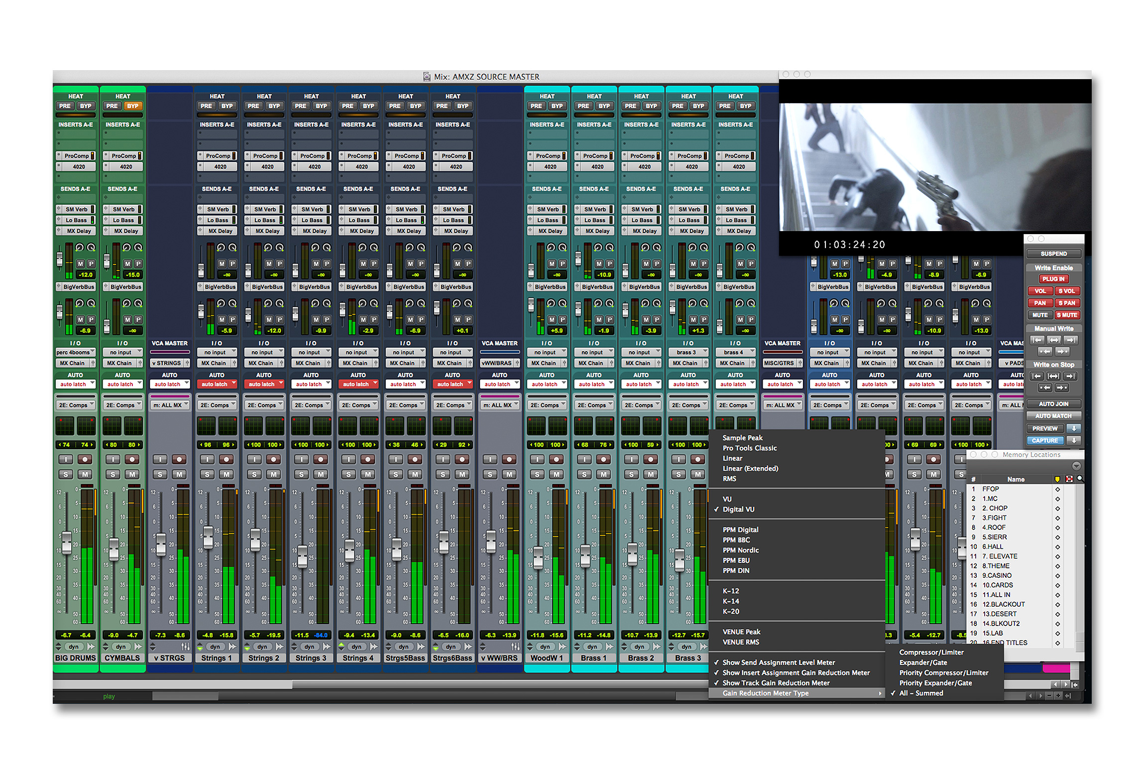This screenshot has width=1145, height=779.
Task: Click the record button on Strings 1
Action: coord(227,459)
